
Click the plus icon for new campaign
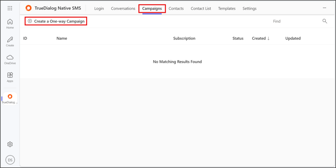point(30,21)
